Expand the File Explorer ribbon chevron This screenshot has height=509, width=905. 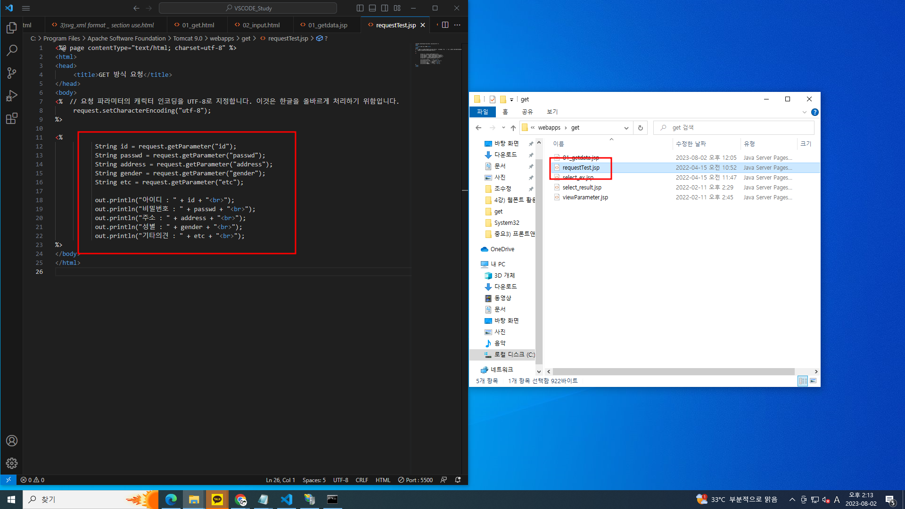coord(804,112)
